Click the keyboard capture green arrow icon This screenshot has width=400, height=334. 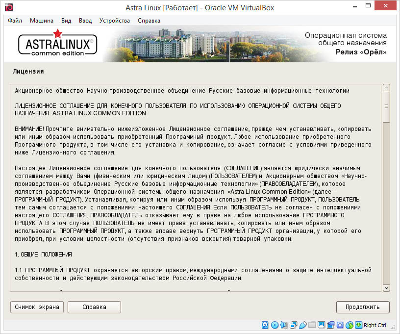(358, 325)
